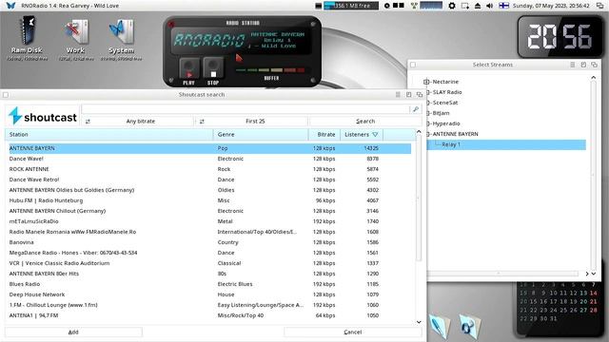This screenshot has height=342, width=609.
Task: Start playback with the PLAY button
Action: [x=188, y=68]
